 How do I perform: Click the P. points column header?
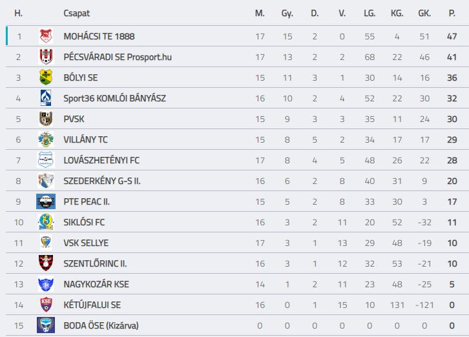(452, 13)
